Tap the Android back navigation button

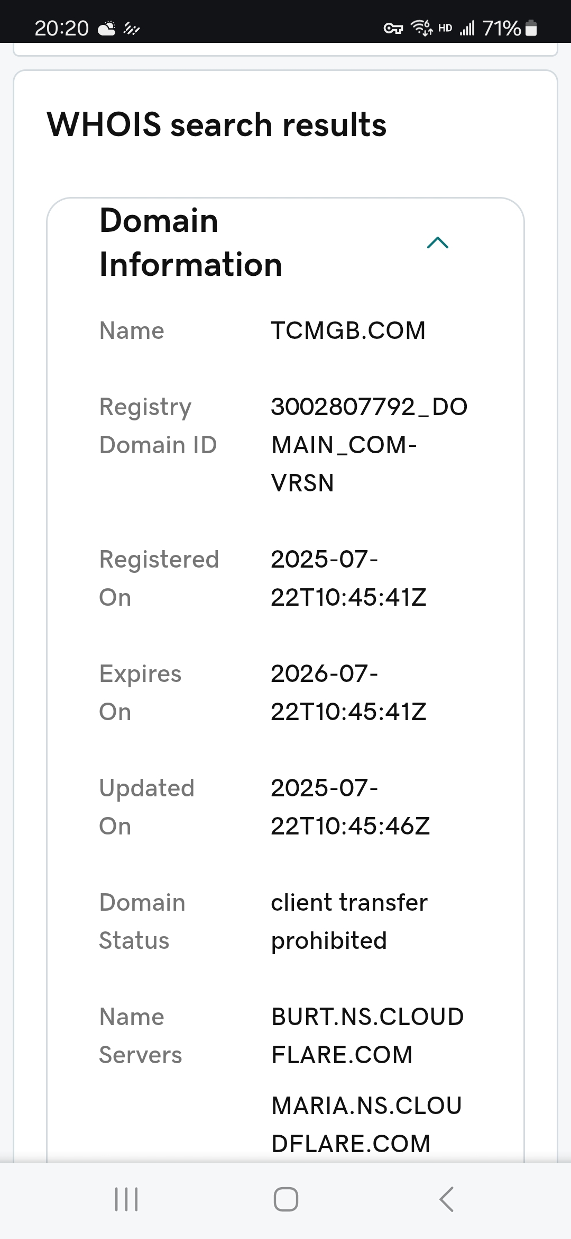447,1199
